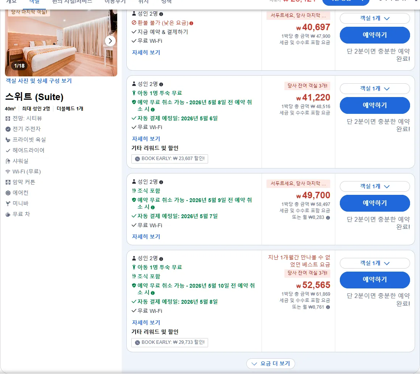Click the 프라이빗 욕실 amenity icon
Screen dimensions: 420x374
[8, 140]
